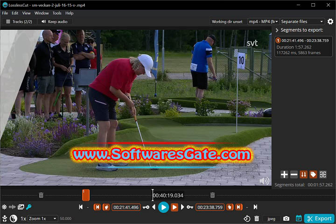Step back one frame
This screenshot has height=224, width=336.
(x=154, y=207)
